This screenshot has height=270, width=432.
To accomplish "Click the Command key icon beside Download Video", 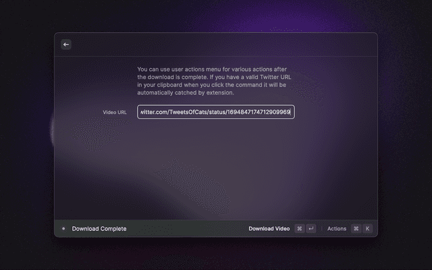I will tap(299, 229).
